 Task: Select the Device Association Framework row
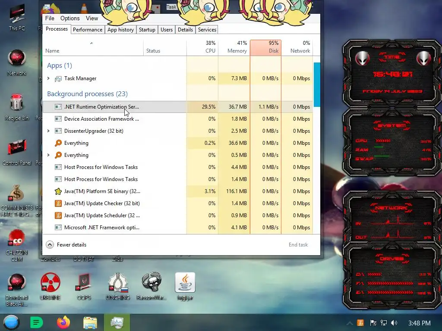(x=177, y=119)
